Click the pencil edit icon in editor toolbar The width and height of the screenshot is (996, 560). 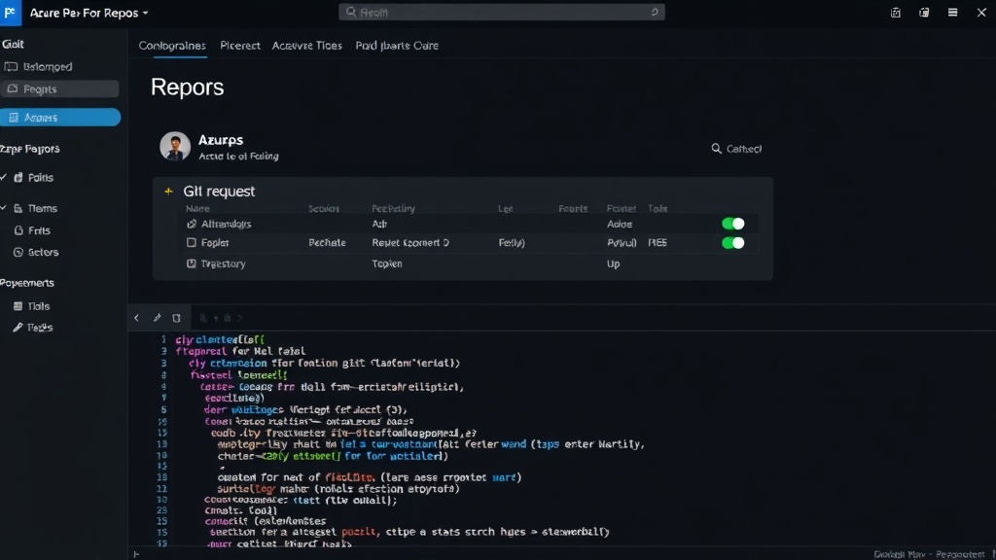[157, 318]
